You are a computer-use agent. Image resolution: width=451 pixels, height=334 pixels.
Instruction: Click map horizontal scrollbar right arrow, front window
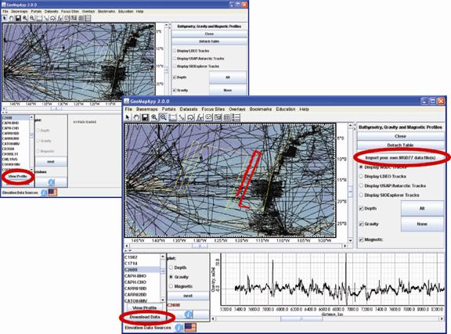345,246
